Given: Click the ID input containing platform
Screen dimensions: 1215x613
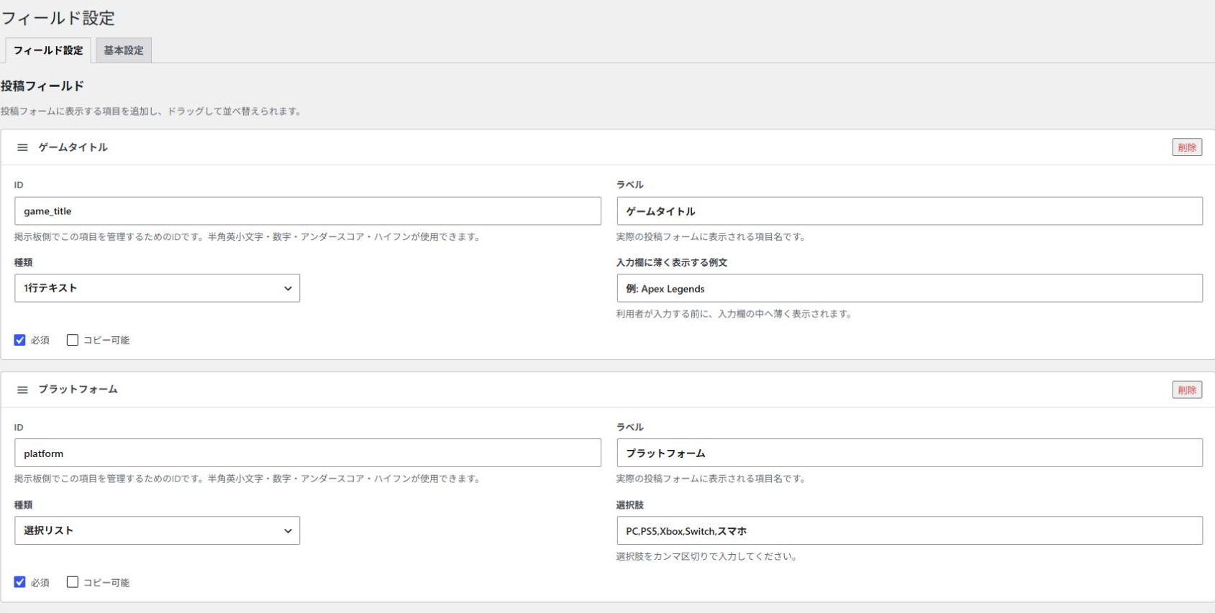Looking at the screenshot, I should coord(308,453).
